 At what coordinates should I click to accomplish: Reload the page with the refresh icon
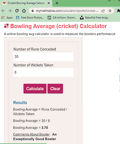point(17,11)
